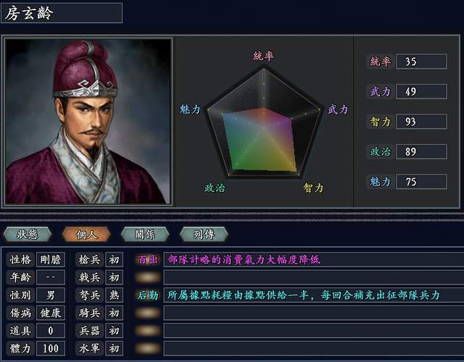Click the 傷病 status value 健康
Image resolution: width=464 pixels, height=362 pixels.
51,313
